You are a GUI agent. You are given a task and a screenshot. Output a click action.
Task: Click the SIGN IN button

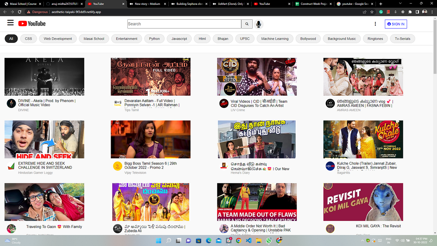pyautogui.click(x=395, y=24)
